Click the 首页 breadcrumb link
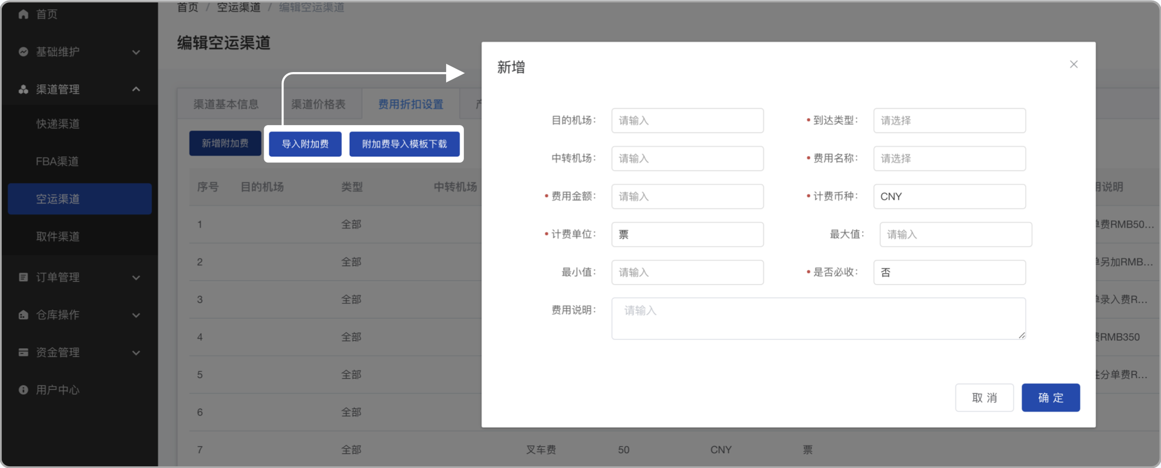 [x=188, y=7]
